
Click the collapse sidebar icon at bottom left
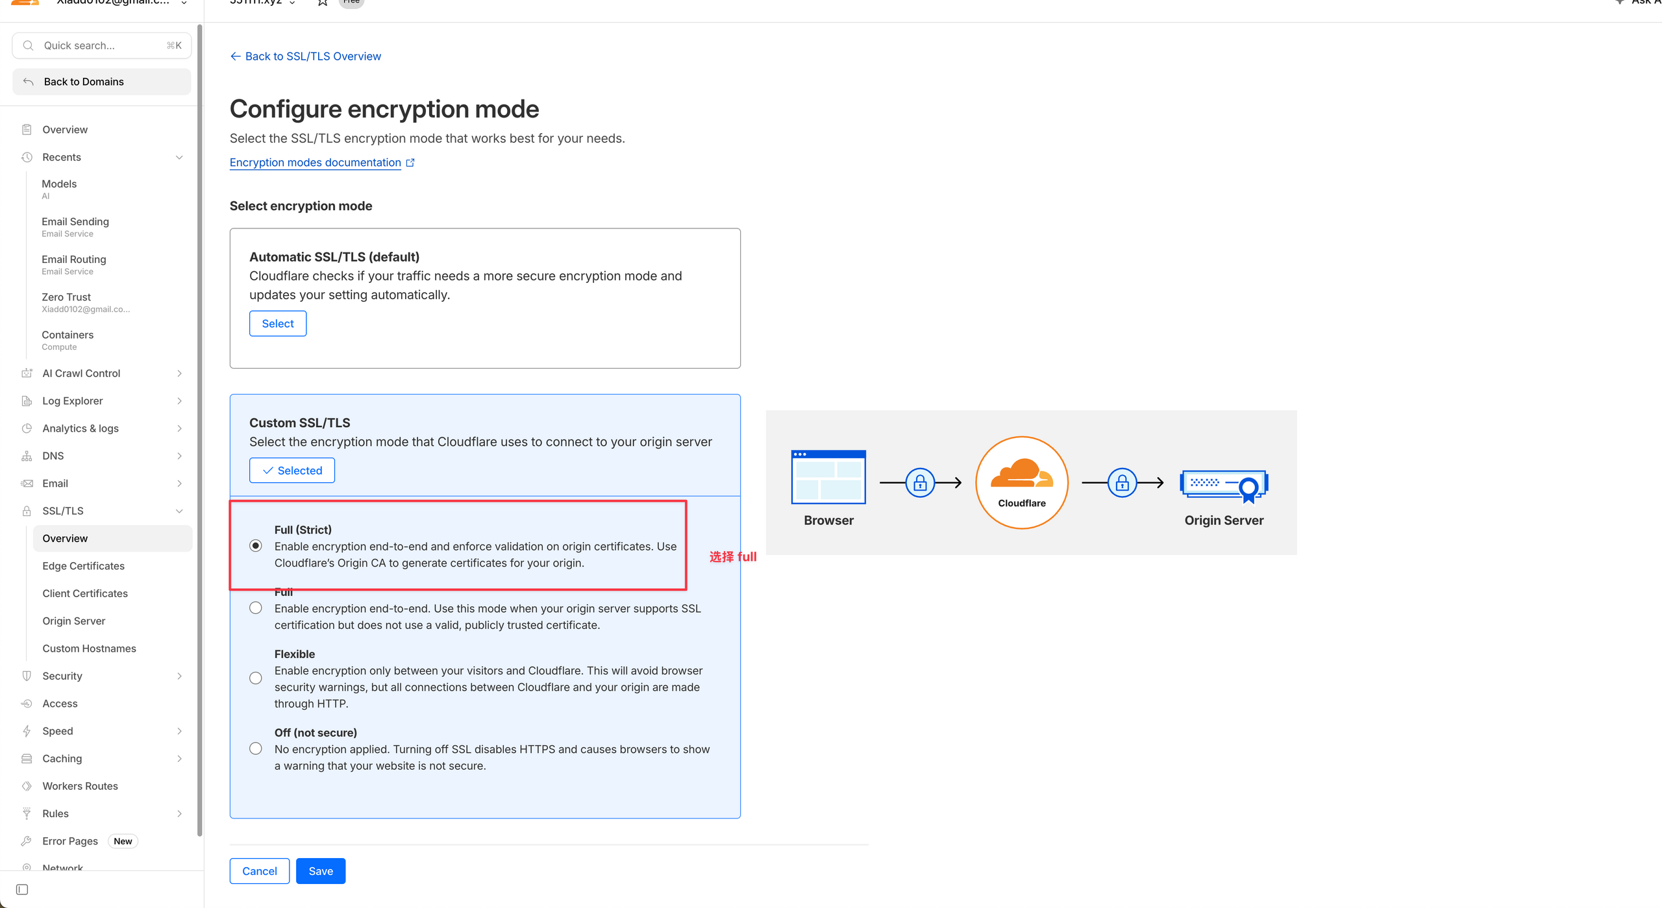[22, 889]
